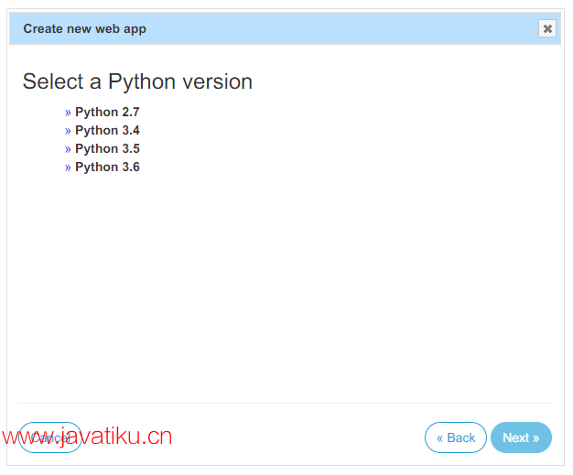Cancel the web app creation
Screen dimensions: 573x475
tap(50, 437)
